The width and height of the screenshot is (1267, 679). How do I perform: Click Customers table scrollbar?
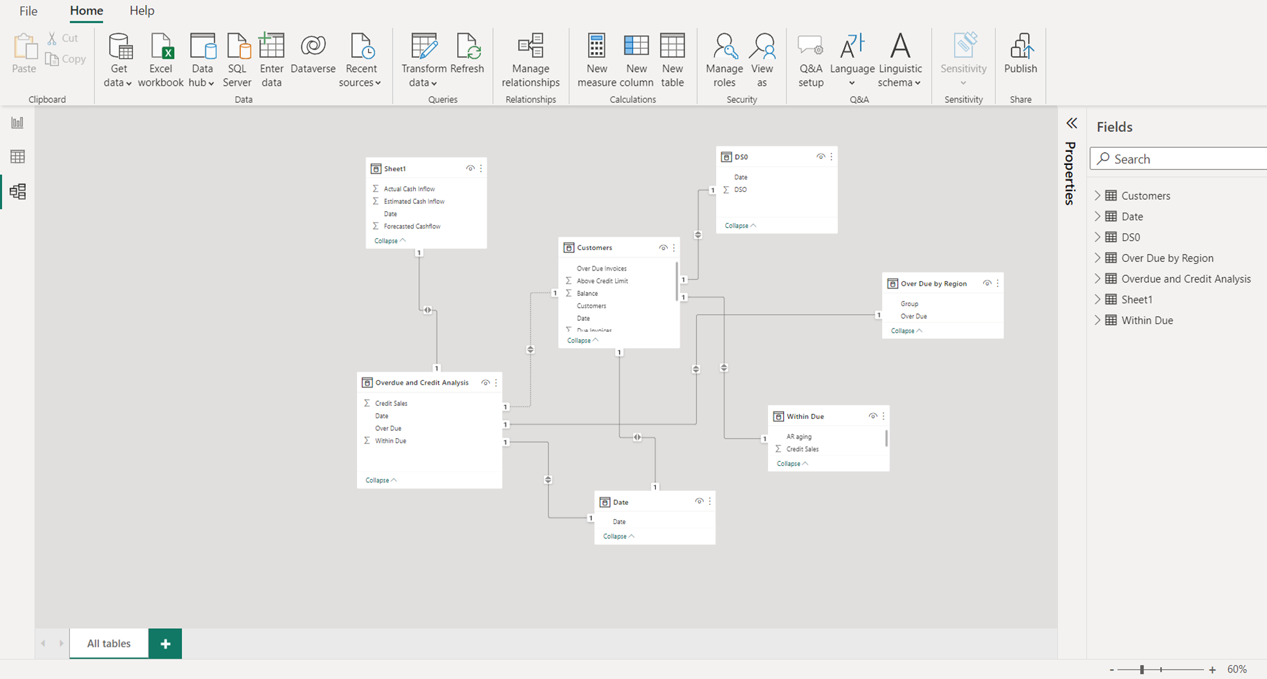tap(676, 282)
